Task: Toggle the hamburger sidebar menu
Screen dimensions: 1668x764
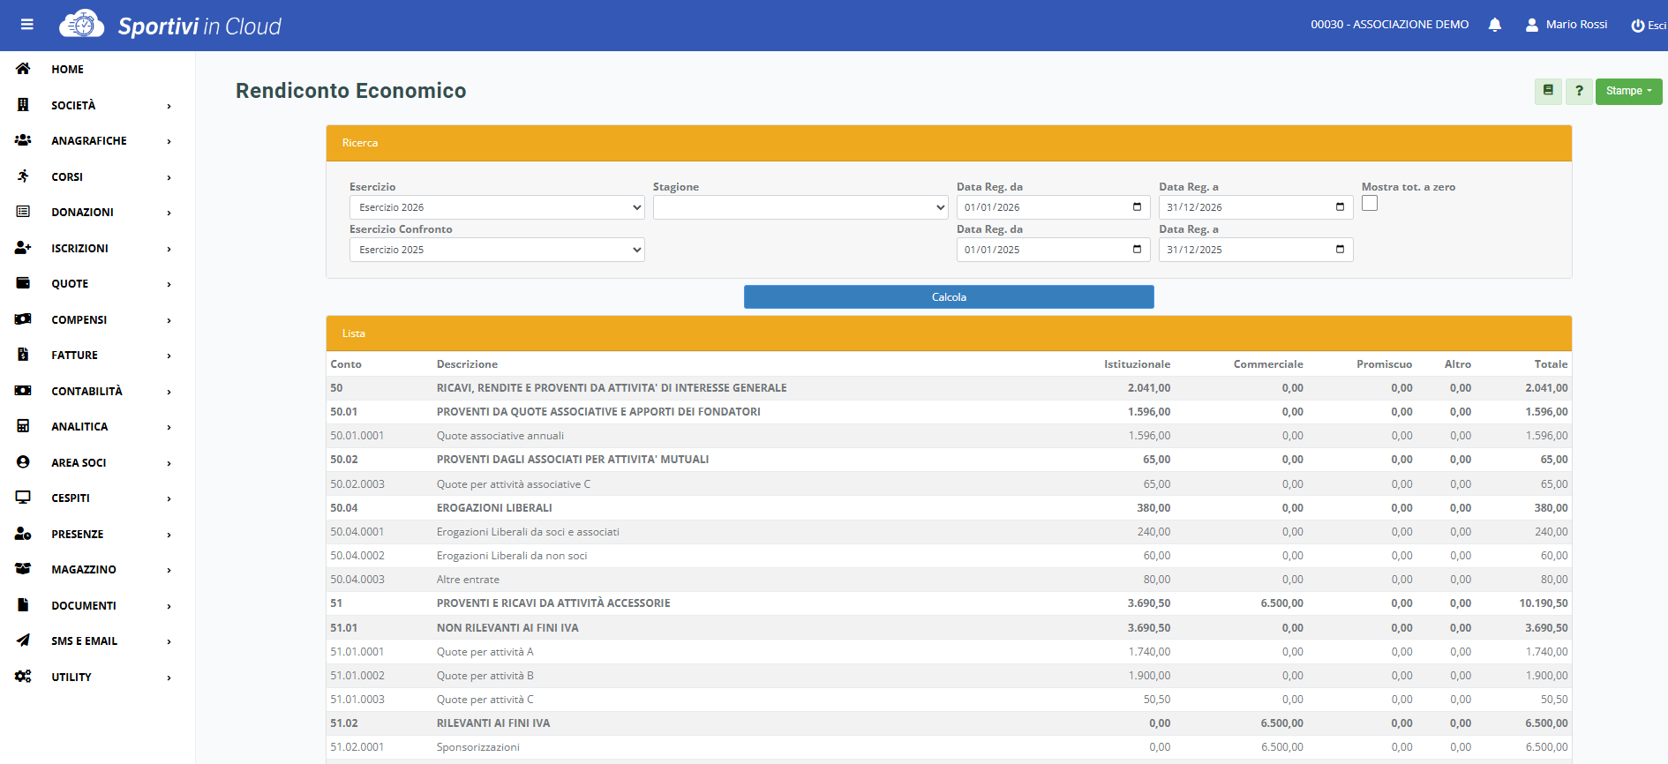Action: coord(27,25)
